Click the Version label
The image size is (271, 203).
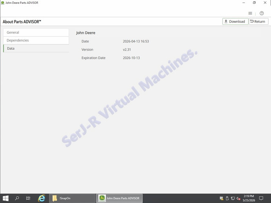click(x=87, y=49)
